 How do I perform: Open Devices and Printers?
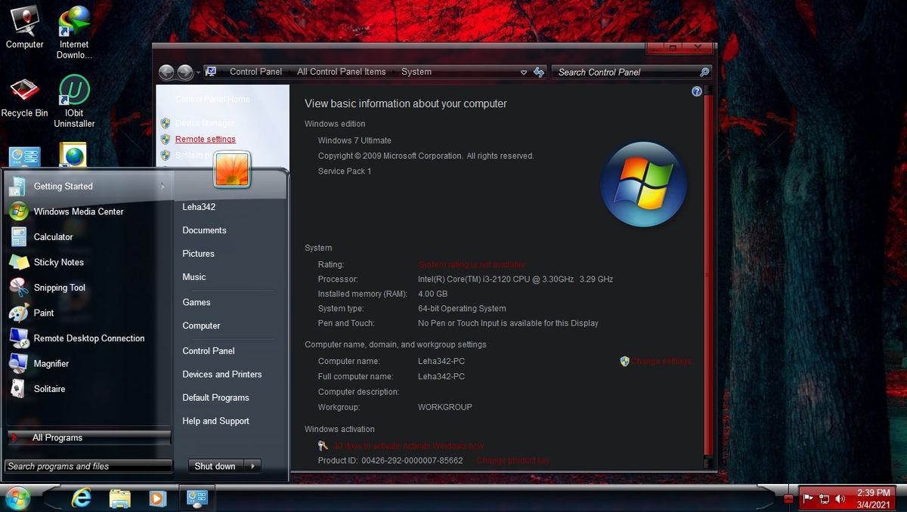(222, 375)
